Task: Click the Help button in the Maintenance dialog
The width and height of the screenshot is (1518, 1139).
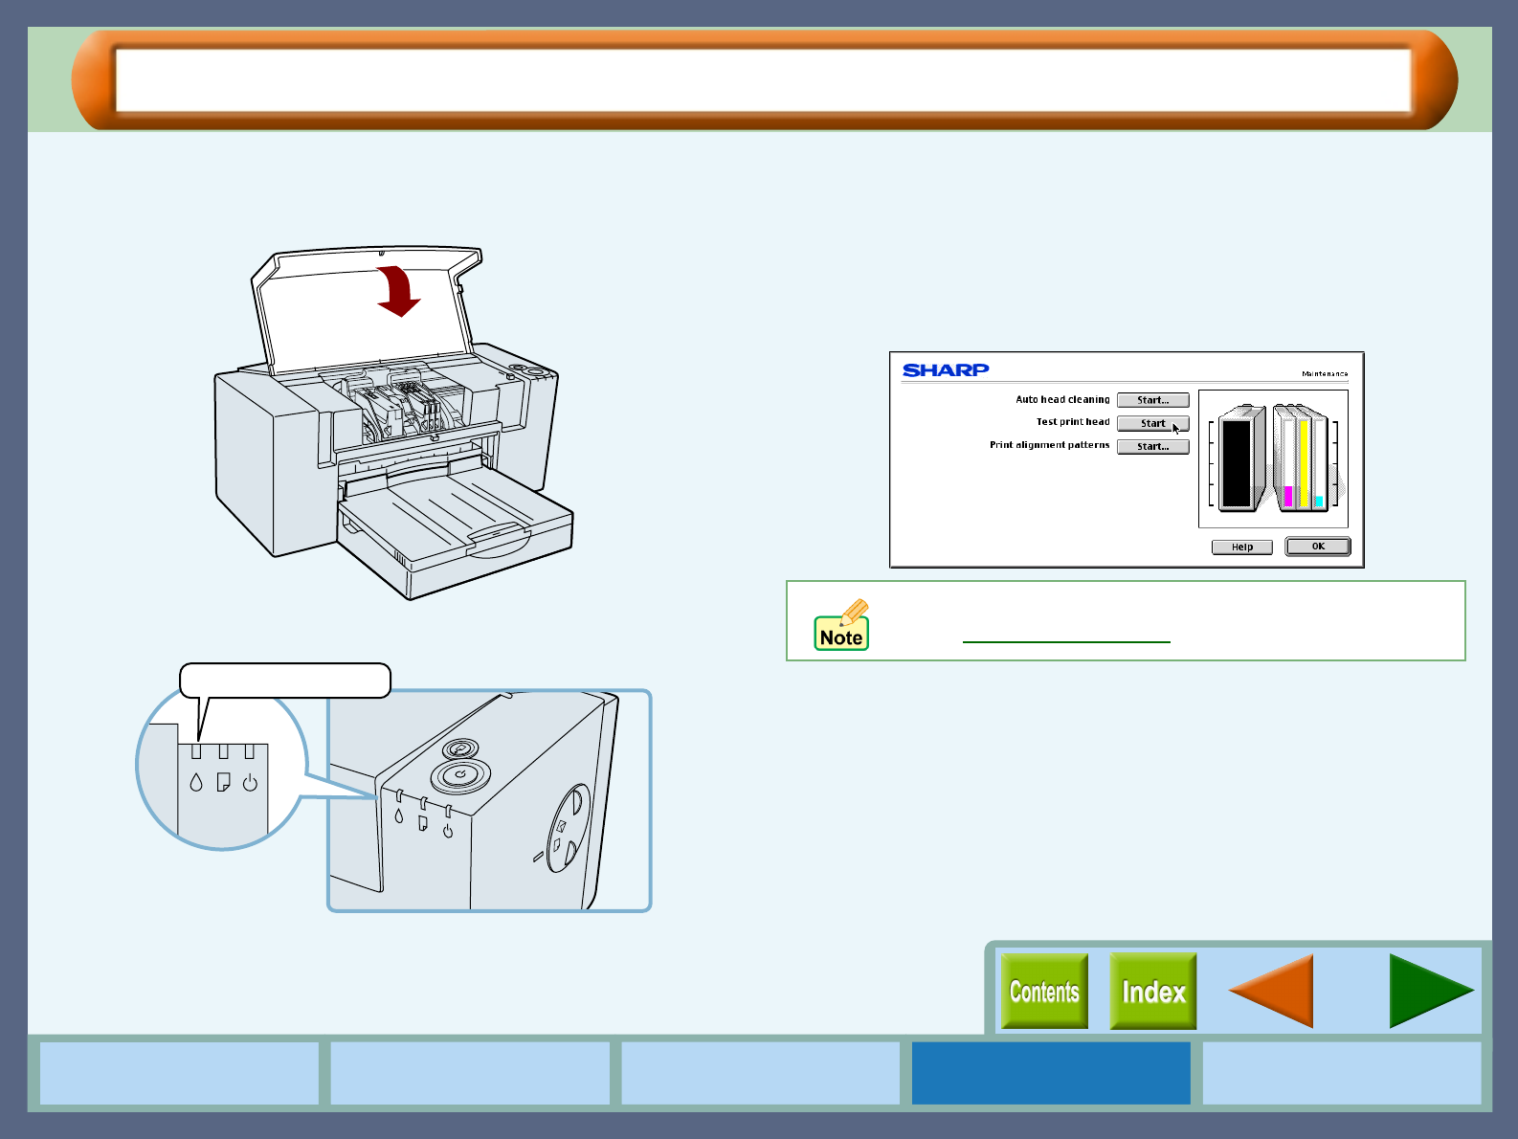Action: point(1241,547)
